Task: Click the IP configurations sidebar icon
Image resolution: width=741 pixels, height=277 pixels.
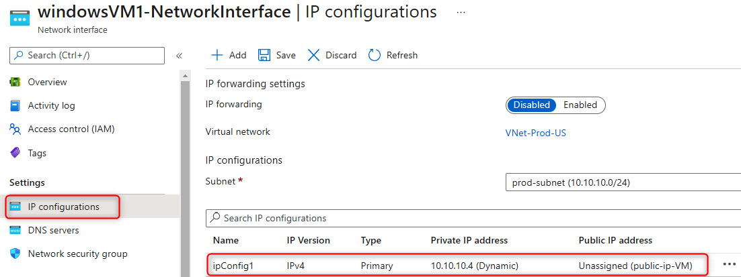Action: [x=15, y=207]
